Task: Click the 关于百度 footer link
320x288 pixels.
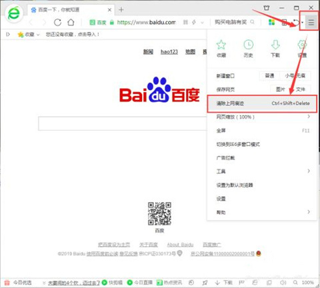Action: (149, 245)
